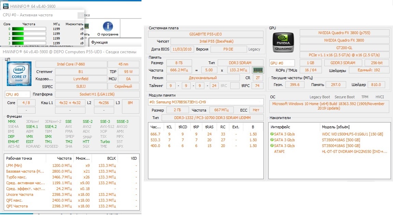Click status icon of WDC WD1500HLFS drive
393x217 pixels.
(272, 134)
